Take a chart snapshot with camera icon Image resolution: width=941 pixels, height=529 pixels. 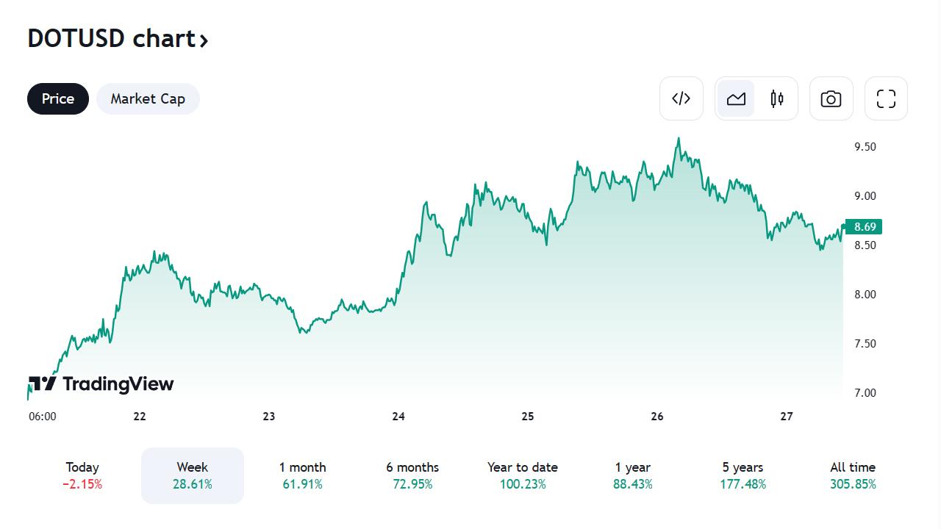coord(831,98)
